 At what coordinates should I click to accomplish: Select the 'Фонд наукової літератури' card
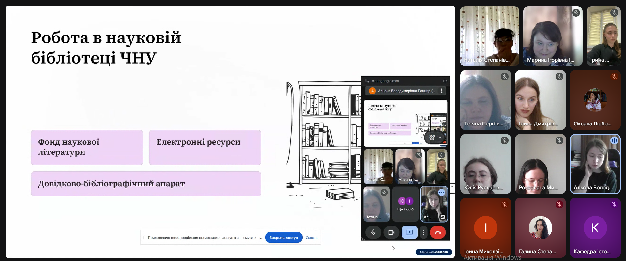[87, 147]
